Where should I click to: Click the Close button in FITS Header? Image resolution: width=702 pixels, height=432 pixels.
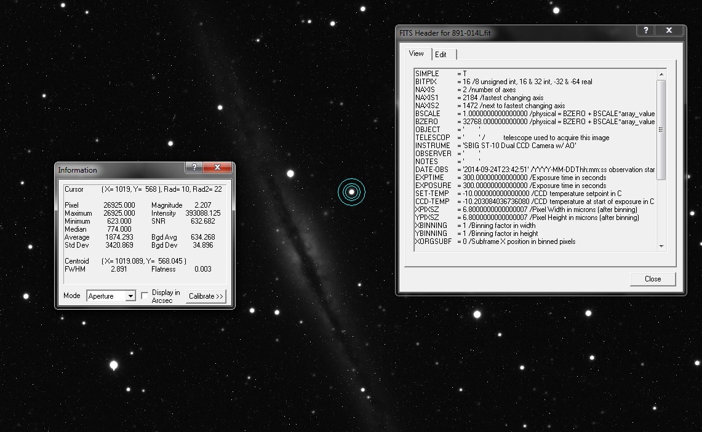653,279
